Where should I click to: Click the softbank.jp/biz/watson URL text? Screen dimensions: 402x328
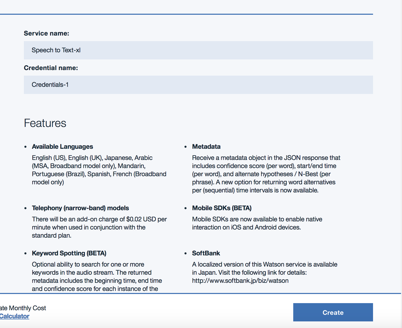[x=240, y=281]
